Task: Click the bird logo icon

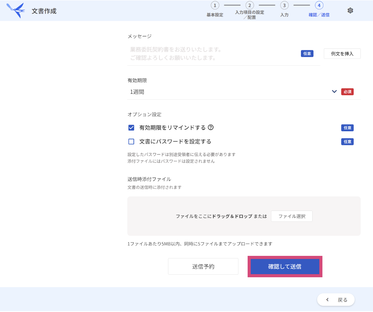Action: click(15, 10)
